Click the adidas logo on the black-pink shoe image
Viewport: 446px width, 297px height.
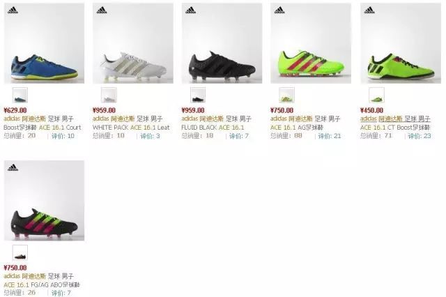[x=13, y=167]
